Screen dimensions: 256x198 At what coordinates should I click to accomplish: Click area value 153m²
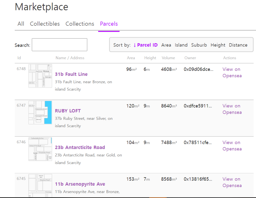(x=133, y=179)
